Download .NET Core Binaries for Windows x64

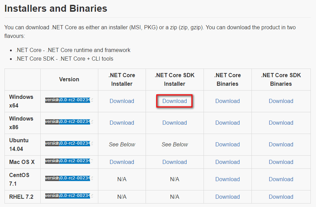coord(227,101)
